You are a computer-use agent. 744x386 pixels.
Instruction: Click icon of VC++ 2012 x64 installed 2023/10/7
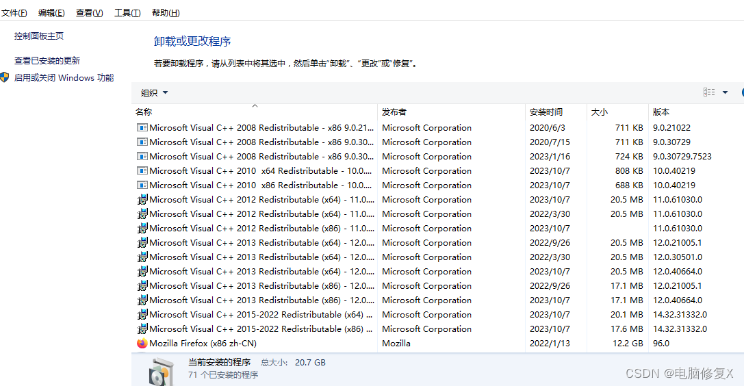[142, 200]
